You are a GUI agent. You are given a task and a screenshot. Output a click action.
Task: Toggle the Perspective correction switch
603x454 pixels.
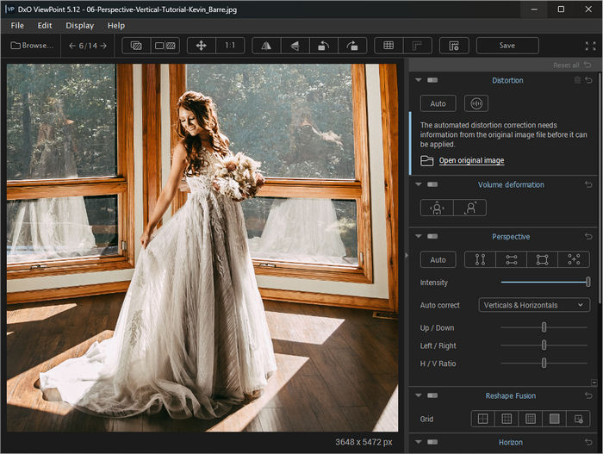click(x=432, y=237)
